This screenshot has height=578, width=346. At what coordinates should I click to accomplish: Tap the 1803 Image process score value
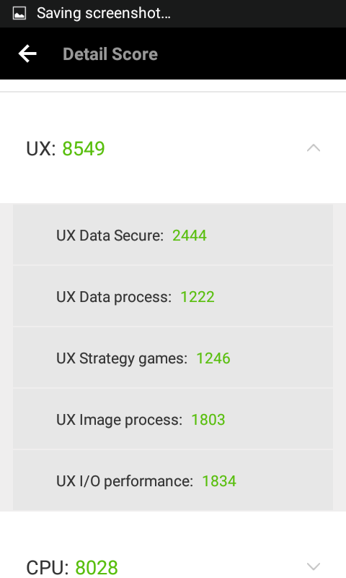point(208,420)
